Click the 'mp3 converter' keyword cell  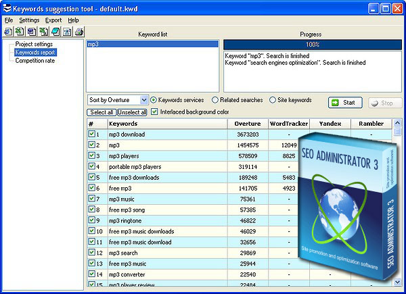(x=168, y=274)
